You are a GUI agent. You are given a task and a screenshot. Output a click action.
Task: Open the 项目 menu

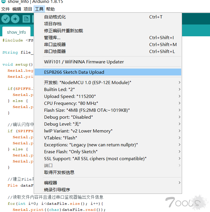tap(28, 9)
